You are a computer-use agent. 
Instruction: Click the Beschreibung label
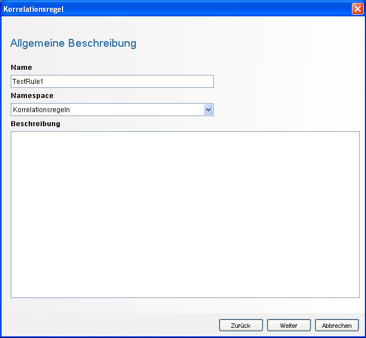(x=36, y=124)
